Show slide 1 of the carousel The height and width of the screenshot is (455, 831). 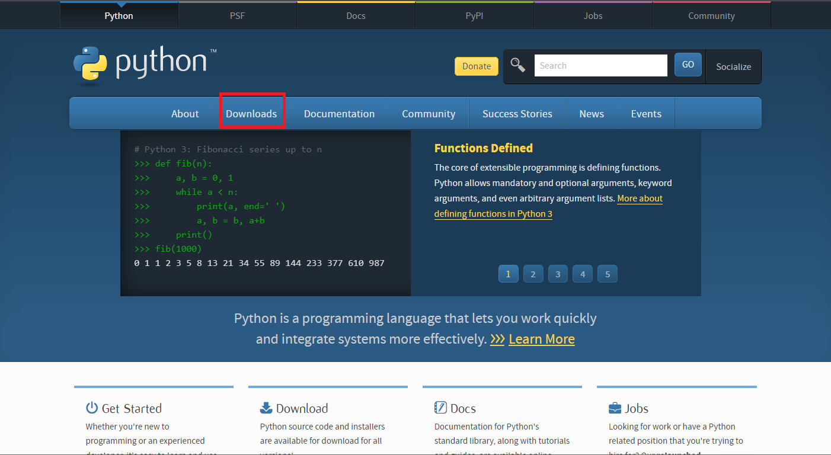(x=508, y=274)
